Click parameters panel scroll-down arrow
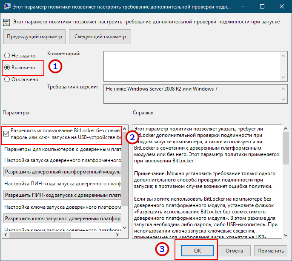292x261 pixels. pyautogui.click(x=125, y=227)
